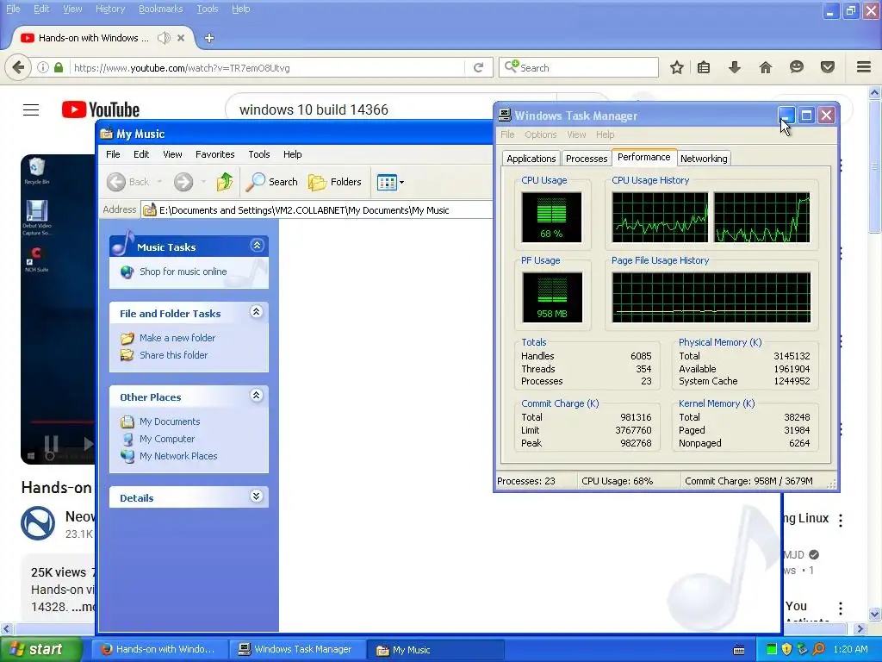Click the YouTube logo

click(x=101, y=109)
